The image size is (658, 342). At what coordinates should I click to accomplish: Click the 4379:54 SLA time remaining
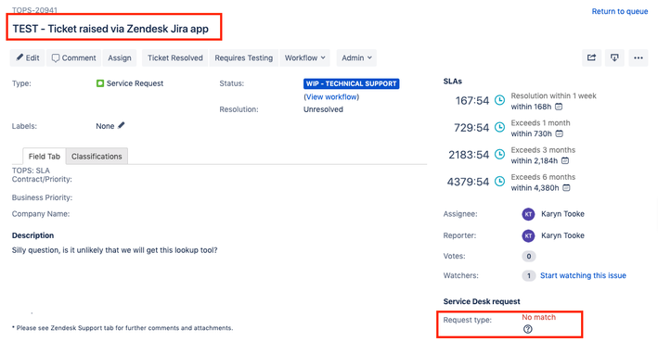468,182
